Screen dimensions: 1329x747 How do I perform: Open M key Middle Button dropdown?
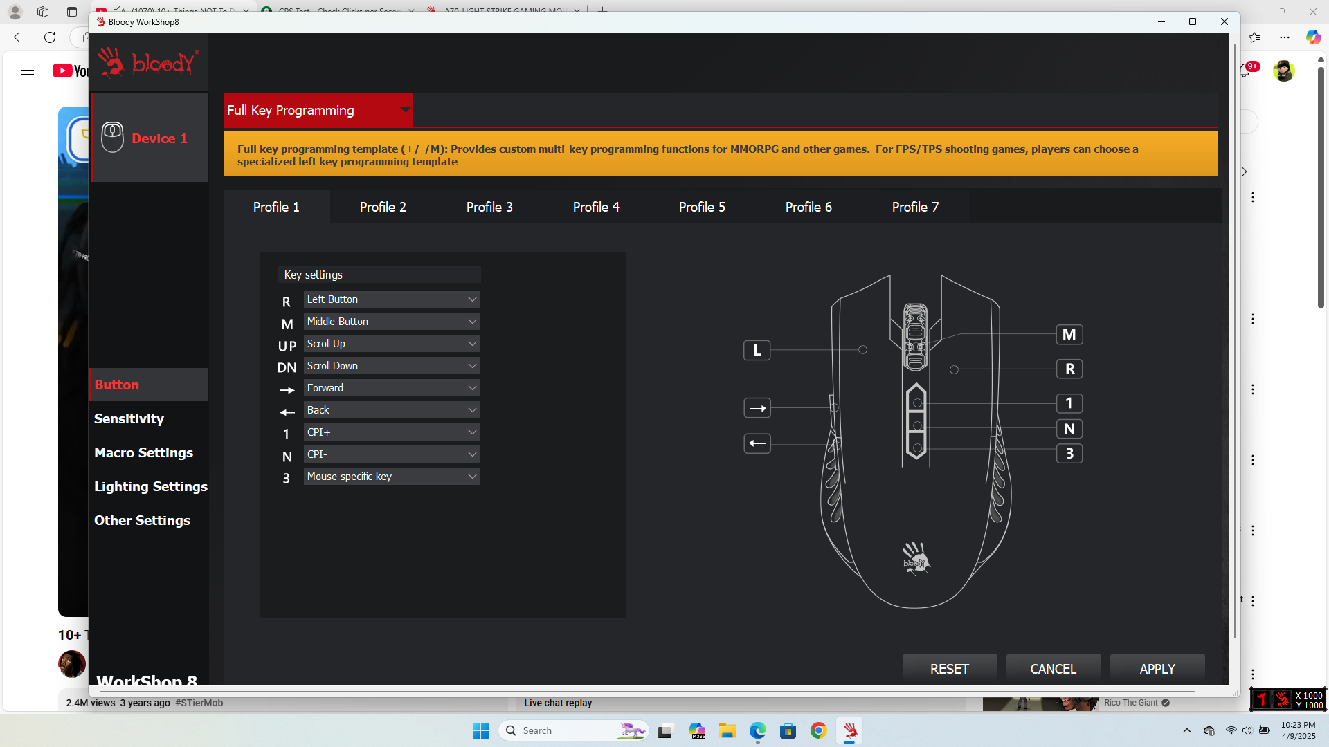tap(392, 322)
